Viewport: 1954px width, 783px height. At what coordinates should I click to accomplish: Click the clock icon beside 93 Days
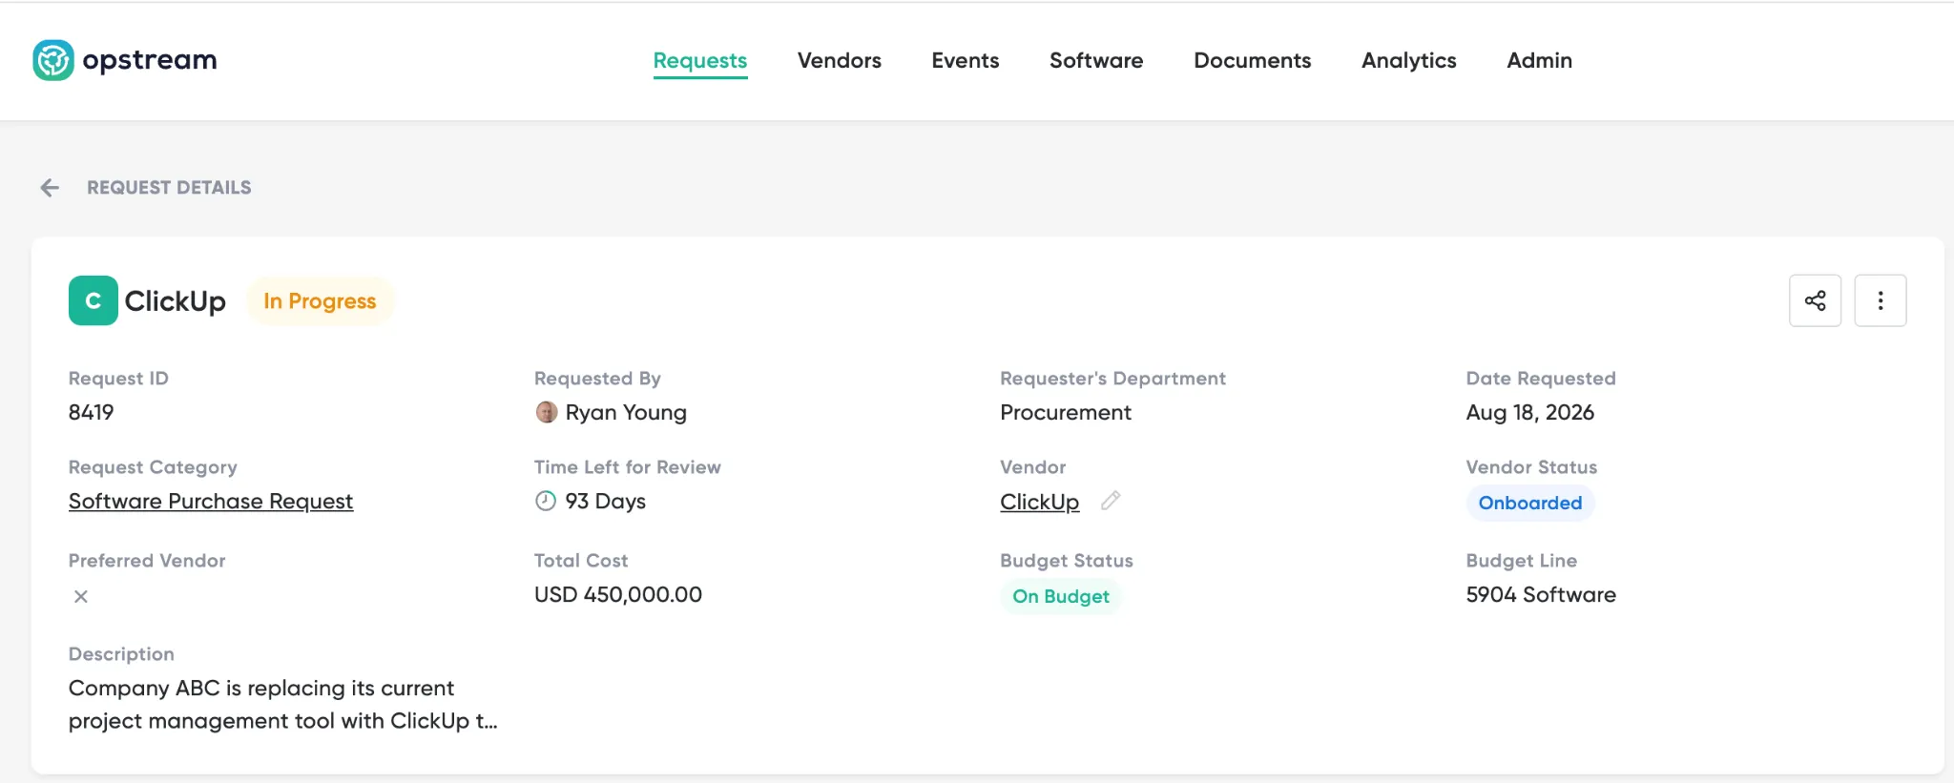[546, 501]
